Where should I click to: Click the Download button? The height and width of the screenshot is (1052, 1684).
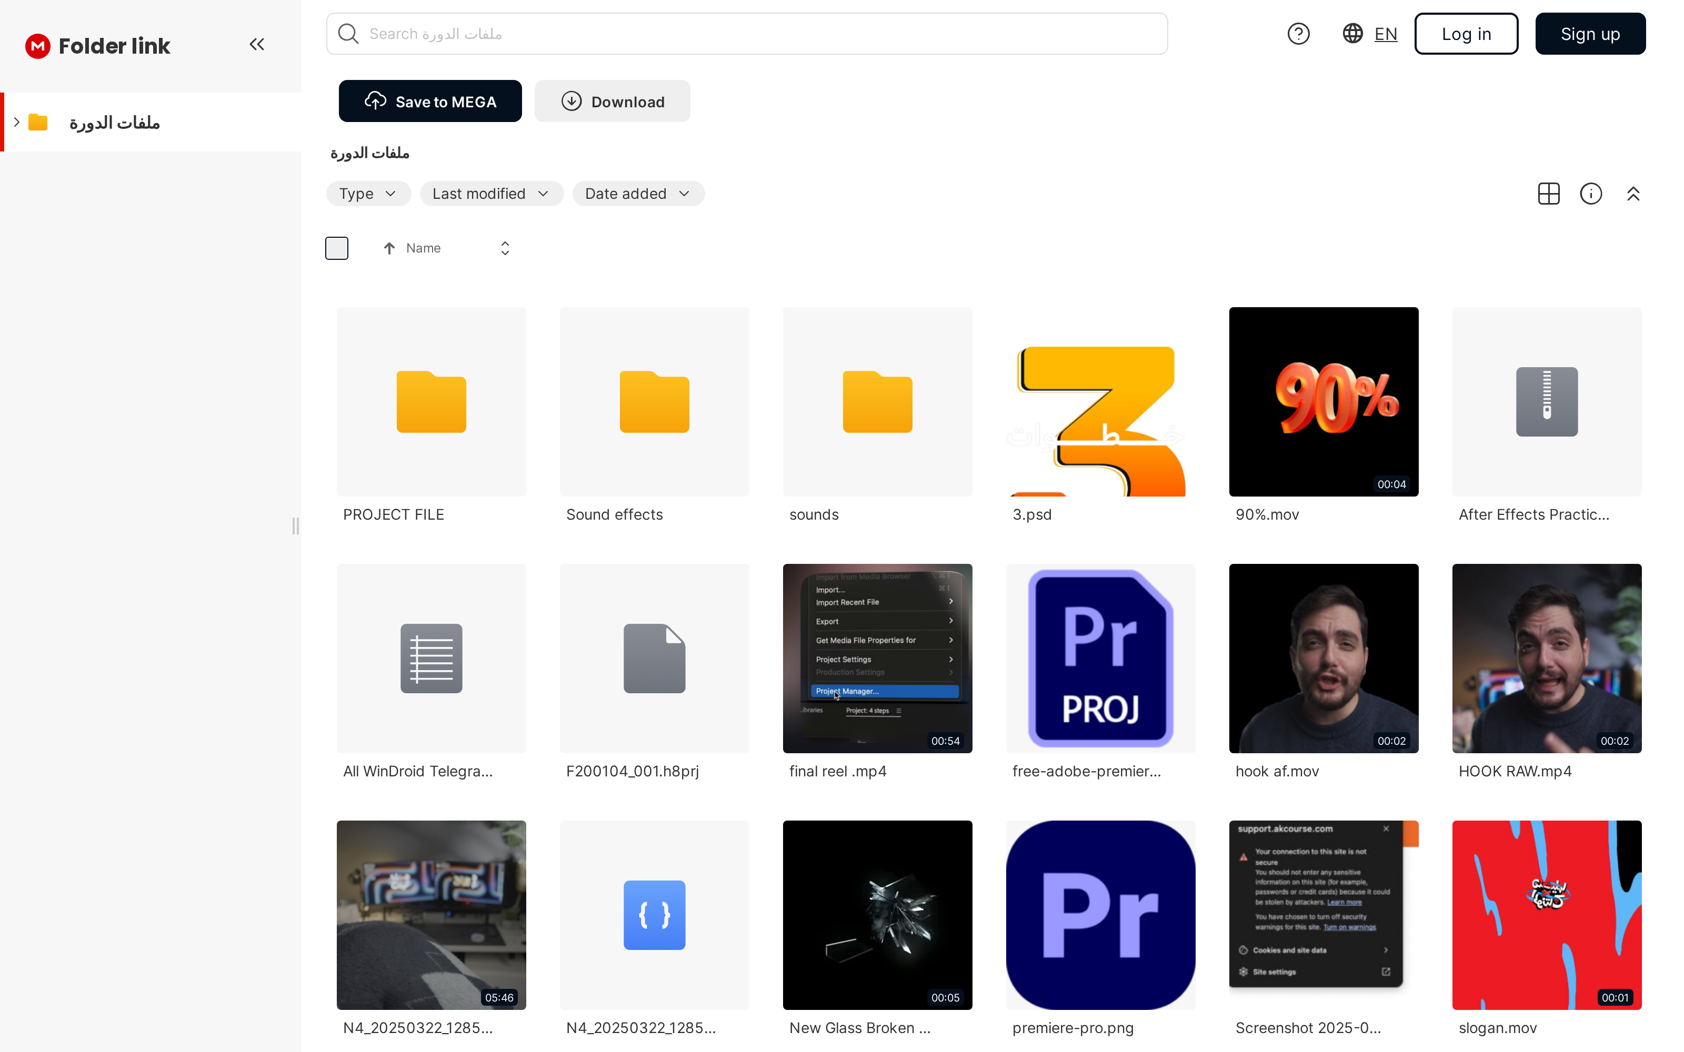[x=613, y=102]
